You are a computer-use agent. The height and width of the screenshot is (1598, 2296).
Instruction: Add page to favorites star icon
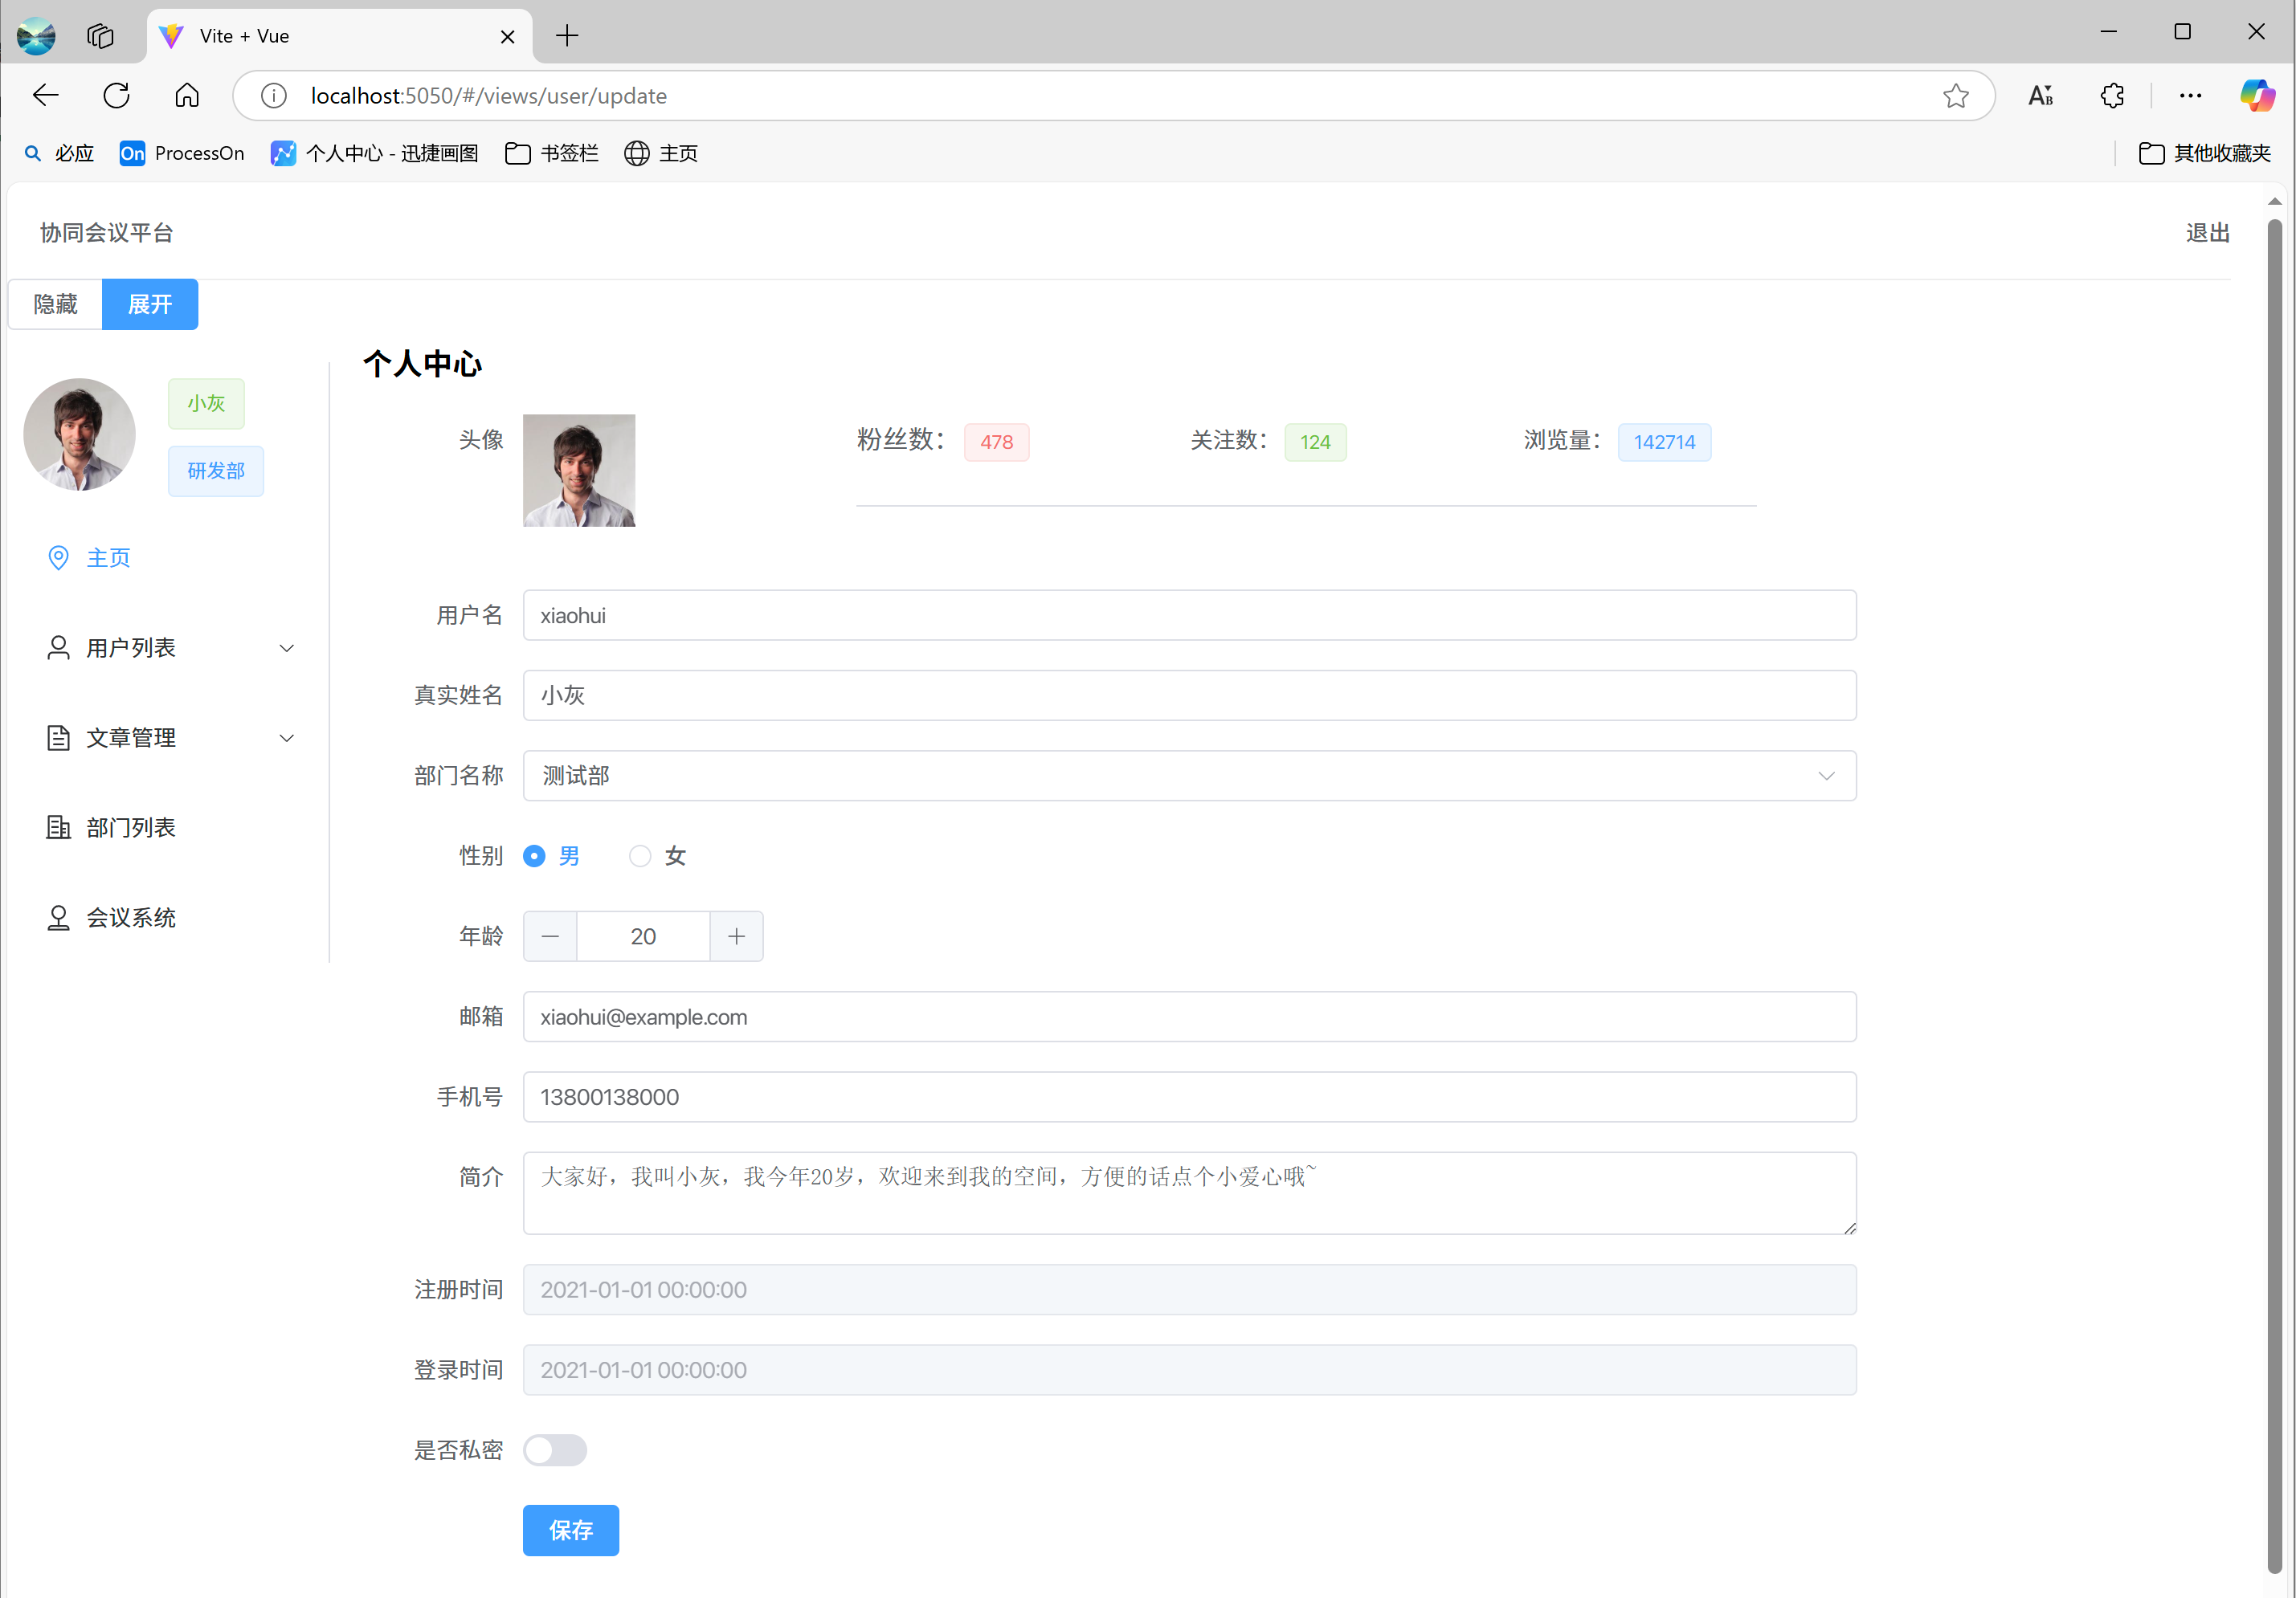click(x=1955, y=96)
